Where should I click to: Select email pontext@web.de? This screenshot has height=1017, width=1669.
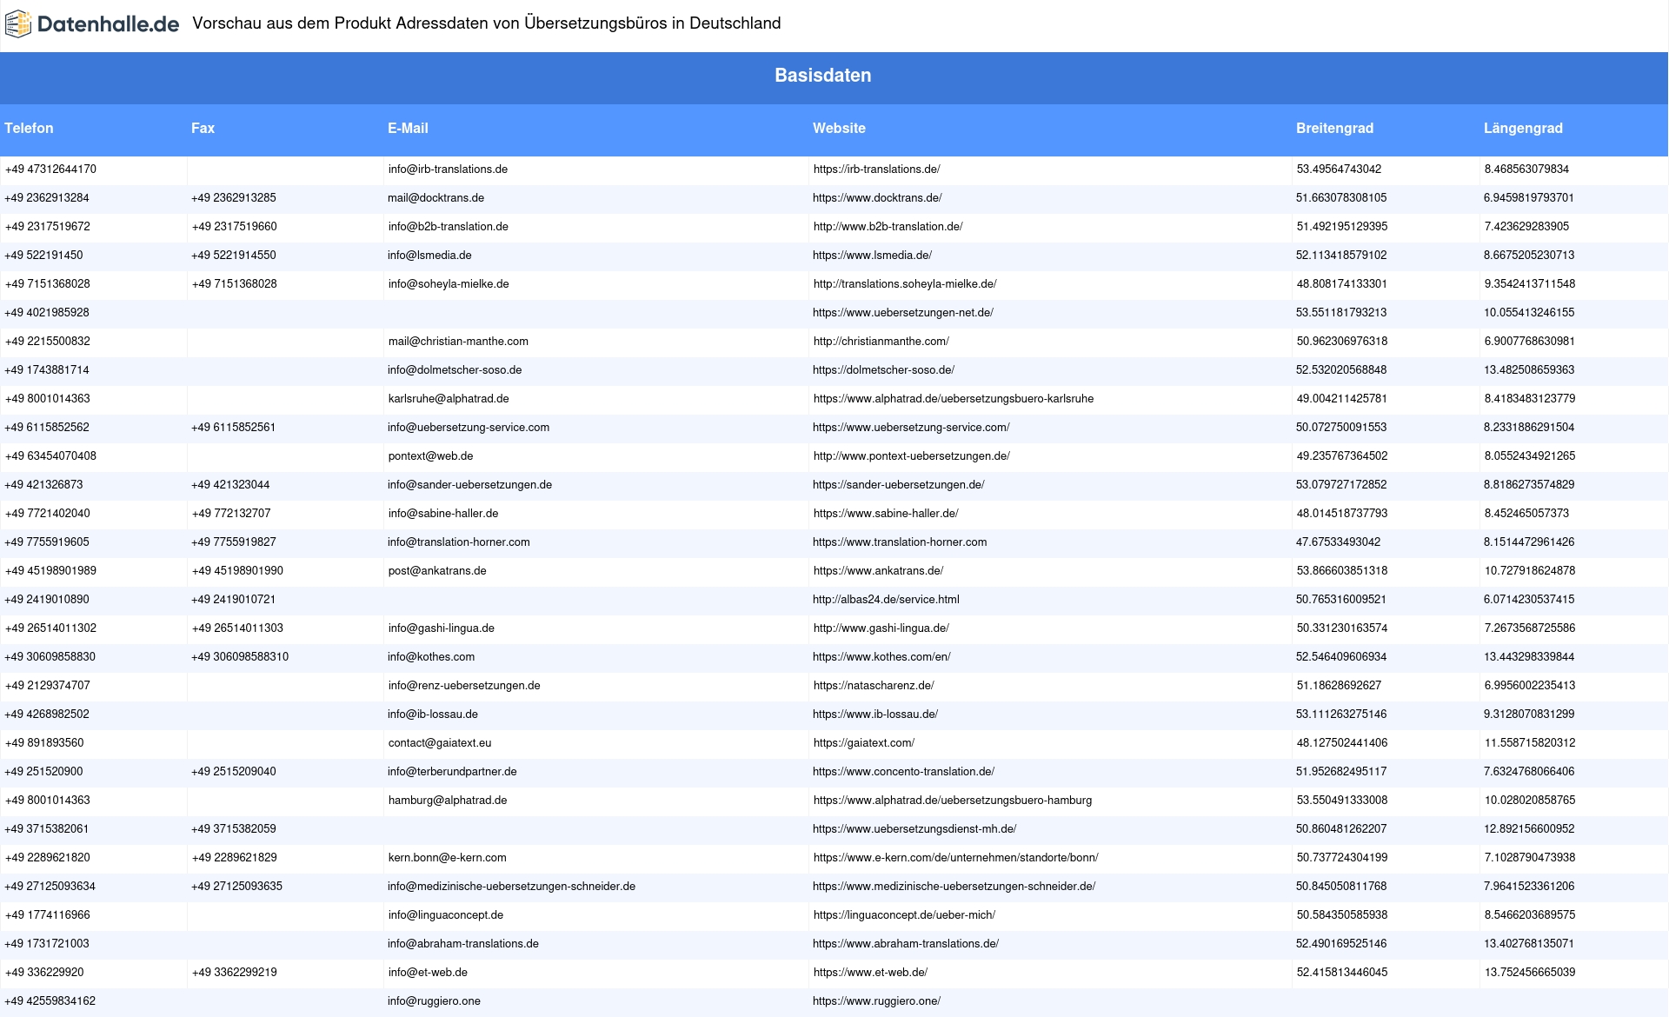pyautogui.click(x=430, y=456)
